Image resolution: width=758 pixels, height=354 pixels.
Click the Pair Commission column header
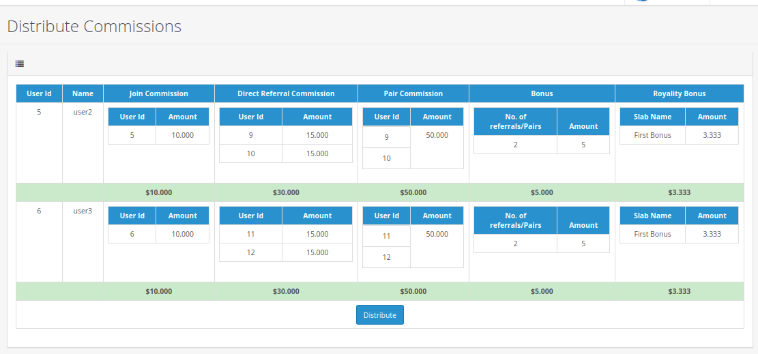point(413,93)
